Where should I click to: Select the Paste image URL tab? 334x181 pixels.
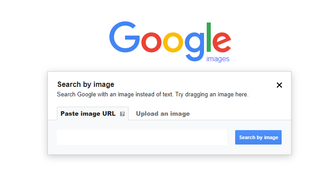pyautogui.click(x=93, y=113)
